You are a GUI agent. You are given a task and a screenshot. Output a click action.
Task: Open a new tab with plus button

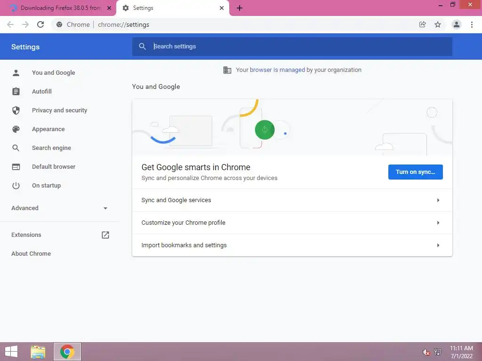click(x=240, y=8)
